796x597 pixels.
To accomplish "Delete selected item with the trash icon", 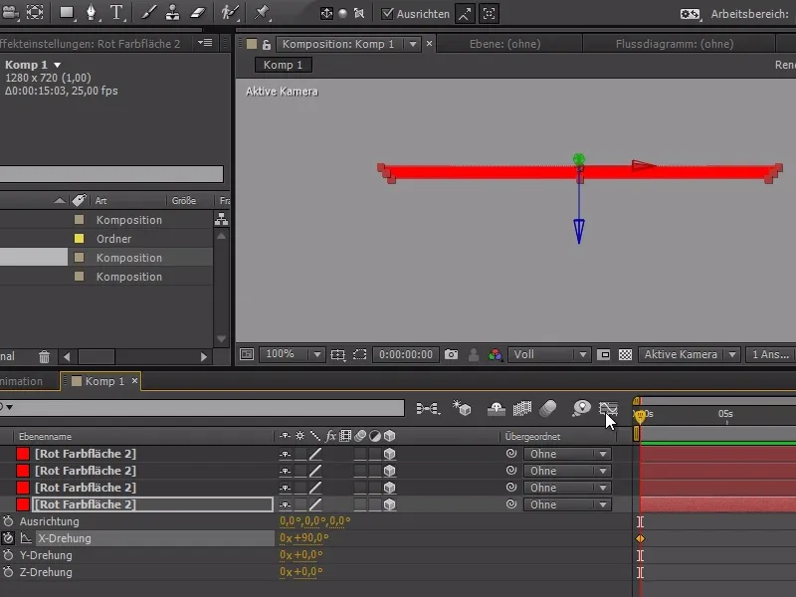I will (44, 357).
